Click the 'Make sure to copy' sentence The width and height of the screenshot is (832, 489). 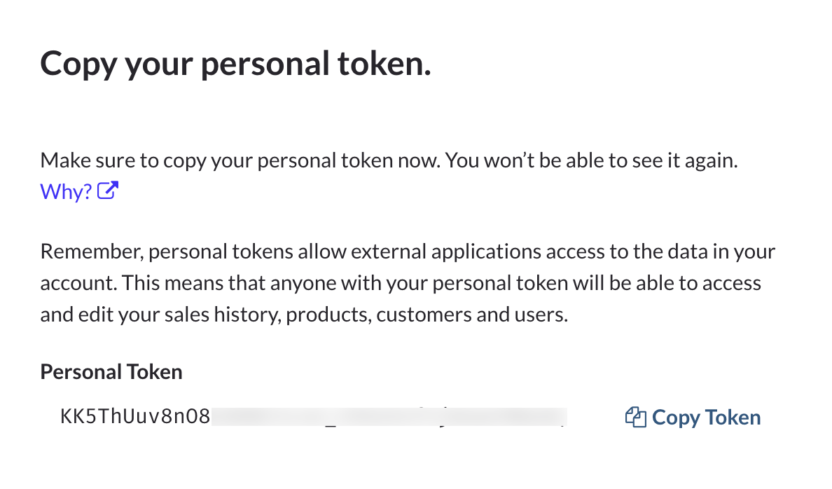[240, 160]
